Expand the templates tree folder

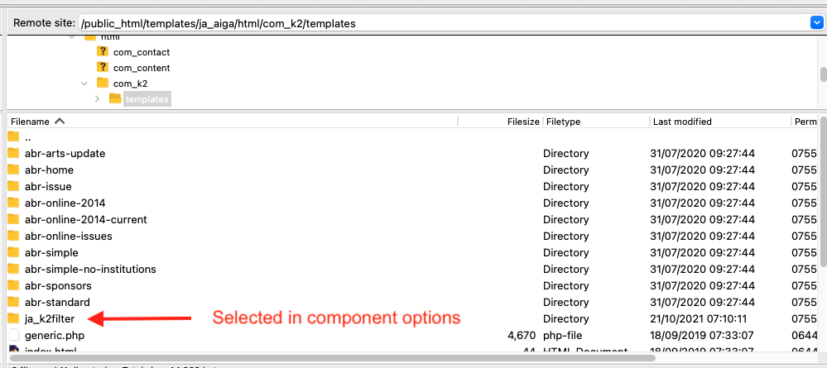coord(97,99)
